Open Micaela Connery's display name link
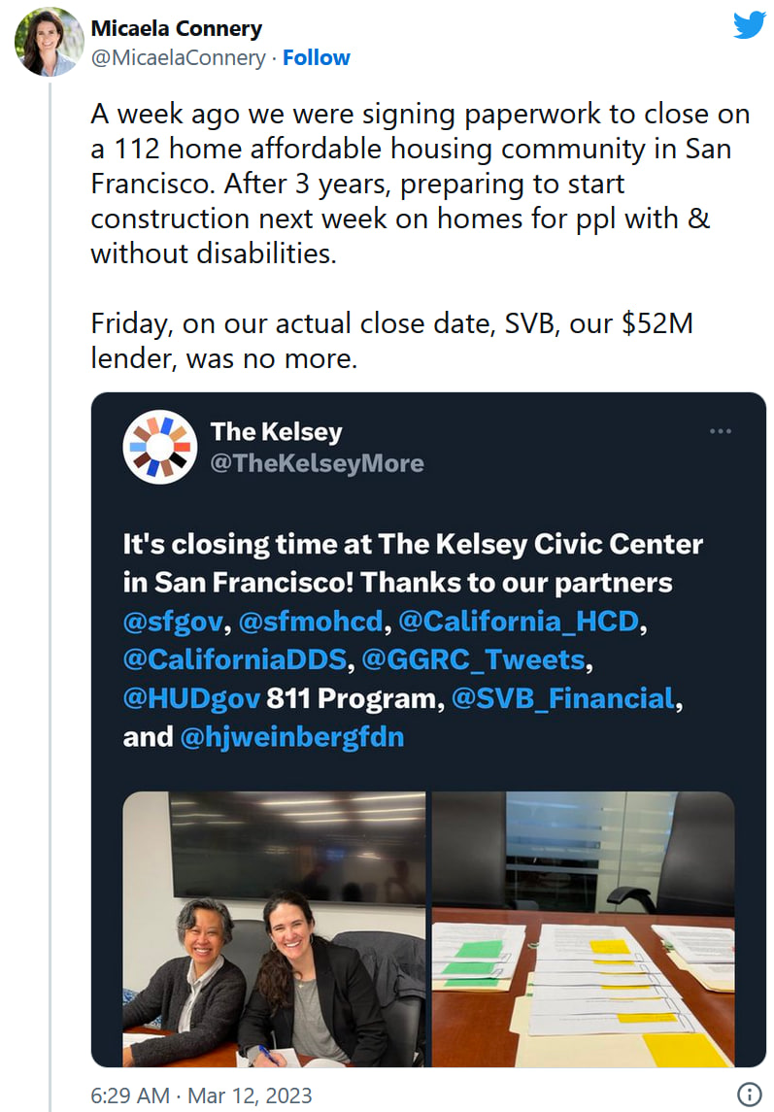The height and width of the screenshot is (1112, 774). tap(176, 29)
